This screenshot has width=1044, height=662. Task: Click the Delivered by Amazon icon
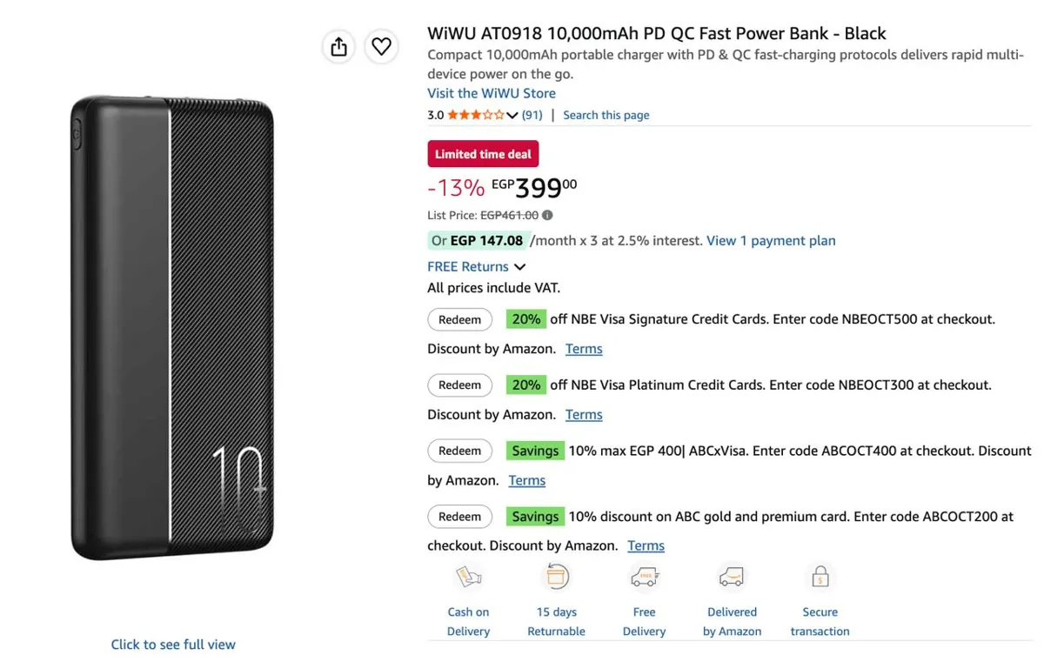[732, 577]
